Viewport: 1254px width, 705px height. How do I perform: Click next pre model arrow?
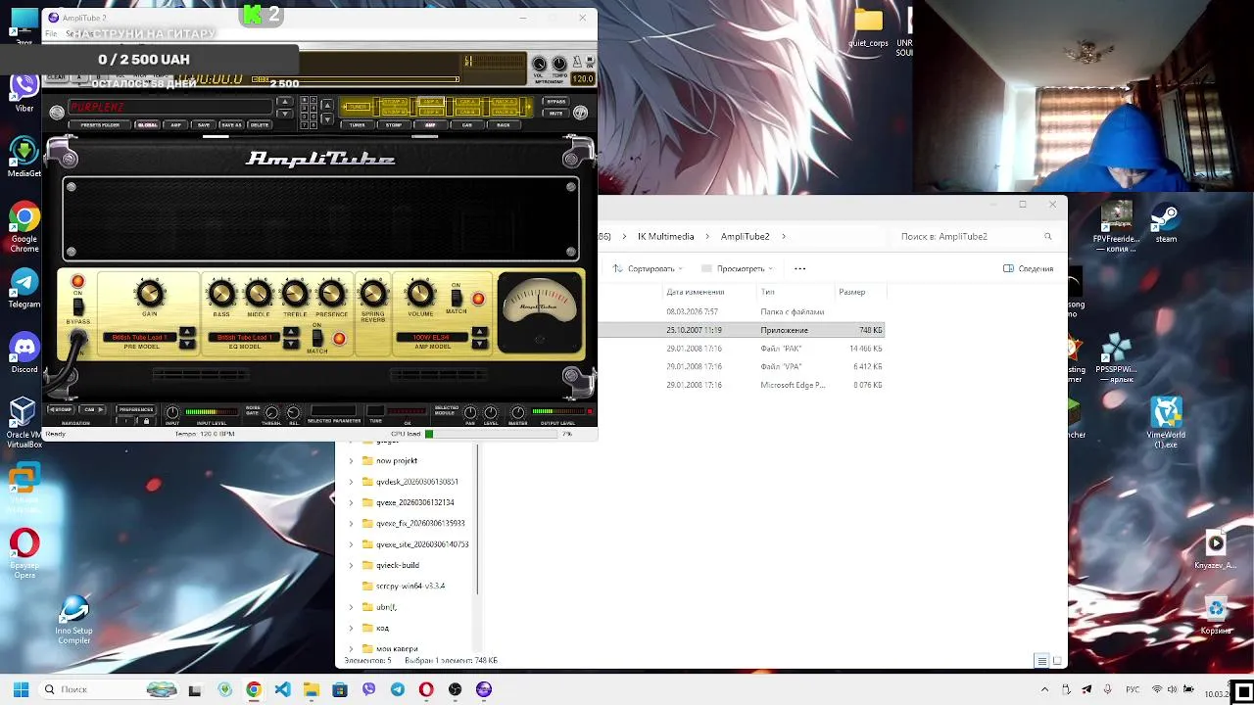[x=187, y=344]
